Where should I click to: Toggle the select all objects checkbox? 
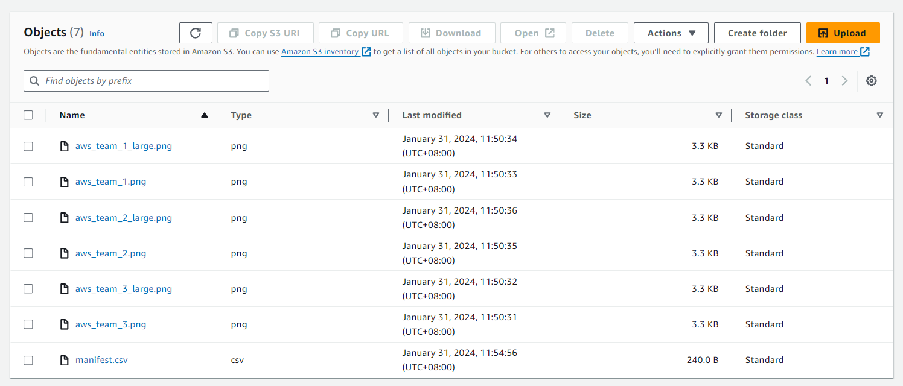tap(28, 115)
